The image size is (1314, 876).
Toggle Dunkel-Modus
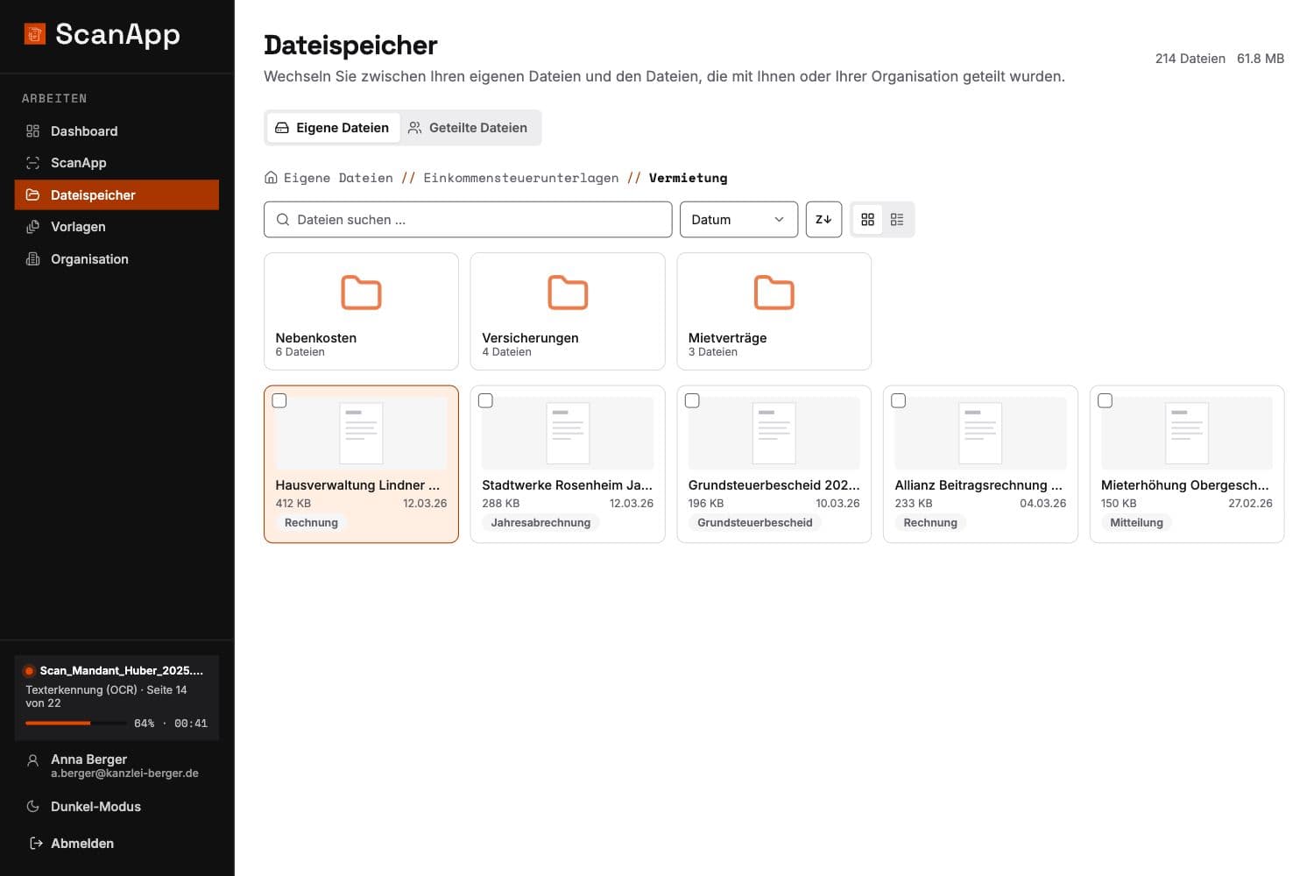tap(117, 807)
